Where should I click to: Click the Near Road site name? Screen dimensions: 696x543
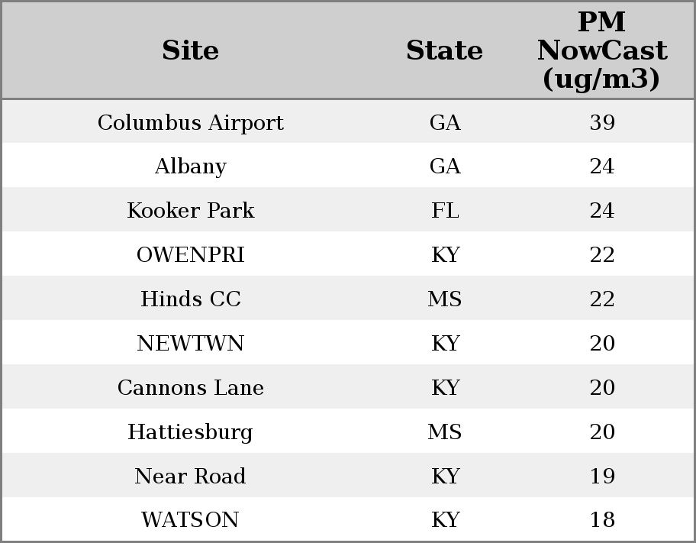coord(190,477)
